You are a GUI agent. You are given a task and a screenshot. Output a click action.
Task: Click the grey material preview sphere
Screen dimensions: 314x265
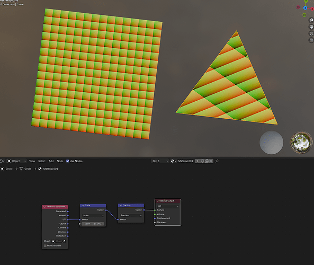(x=271, y=143)
